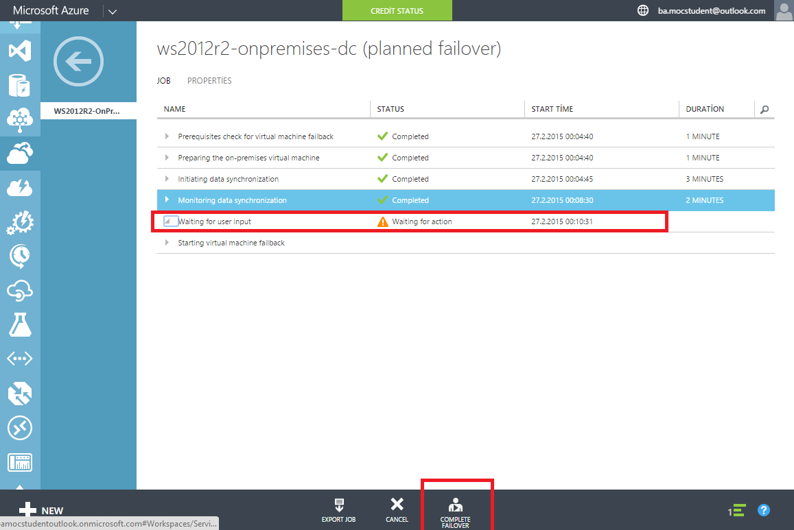Open Machine Learning flask sidebar icon

tap(20, 325)
